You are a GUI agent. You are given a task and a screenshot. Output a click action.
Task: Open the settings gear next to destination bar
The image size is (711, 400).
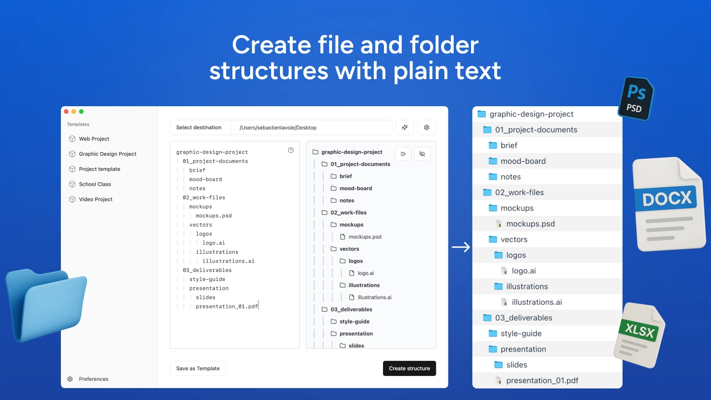click(426, 128)
